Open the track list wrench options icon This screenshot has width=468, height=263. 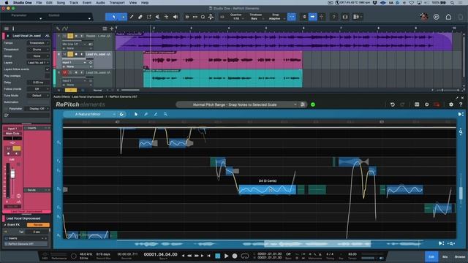(58, 28)
